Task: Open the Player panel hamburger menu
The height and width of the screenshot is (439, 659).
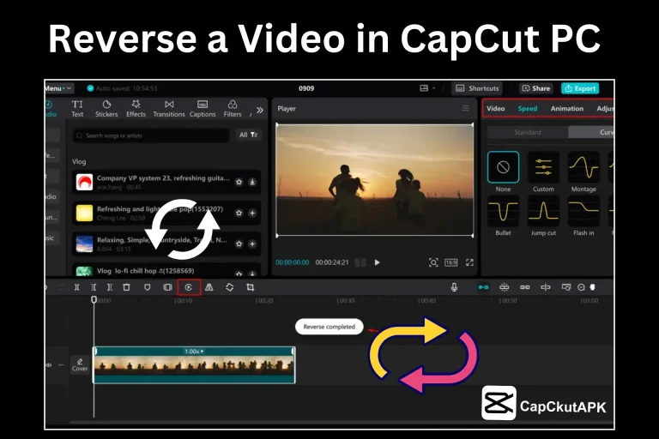Action: [x=466, y=108]
